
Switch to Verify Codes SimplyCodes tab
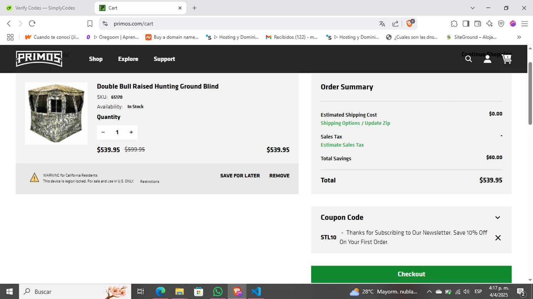point(45,8)
